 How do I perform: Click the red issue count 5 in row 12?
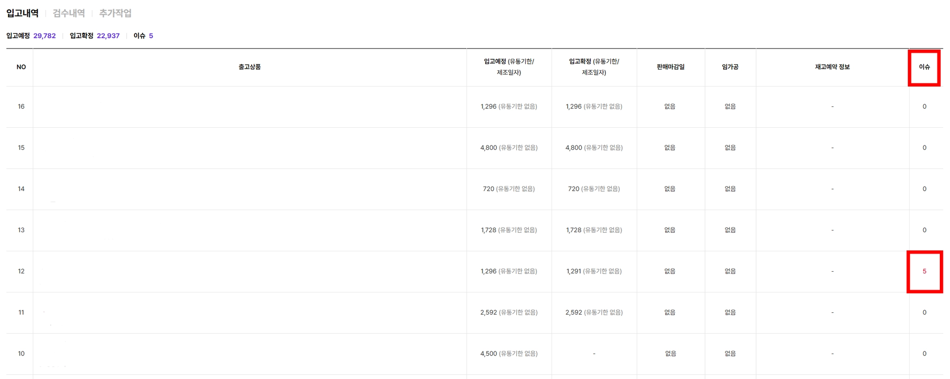[x=924, y=271]
